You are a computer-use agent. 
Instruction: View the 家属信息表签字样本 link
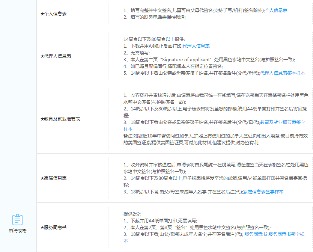263,192
